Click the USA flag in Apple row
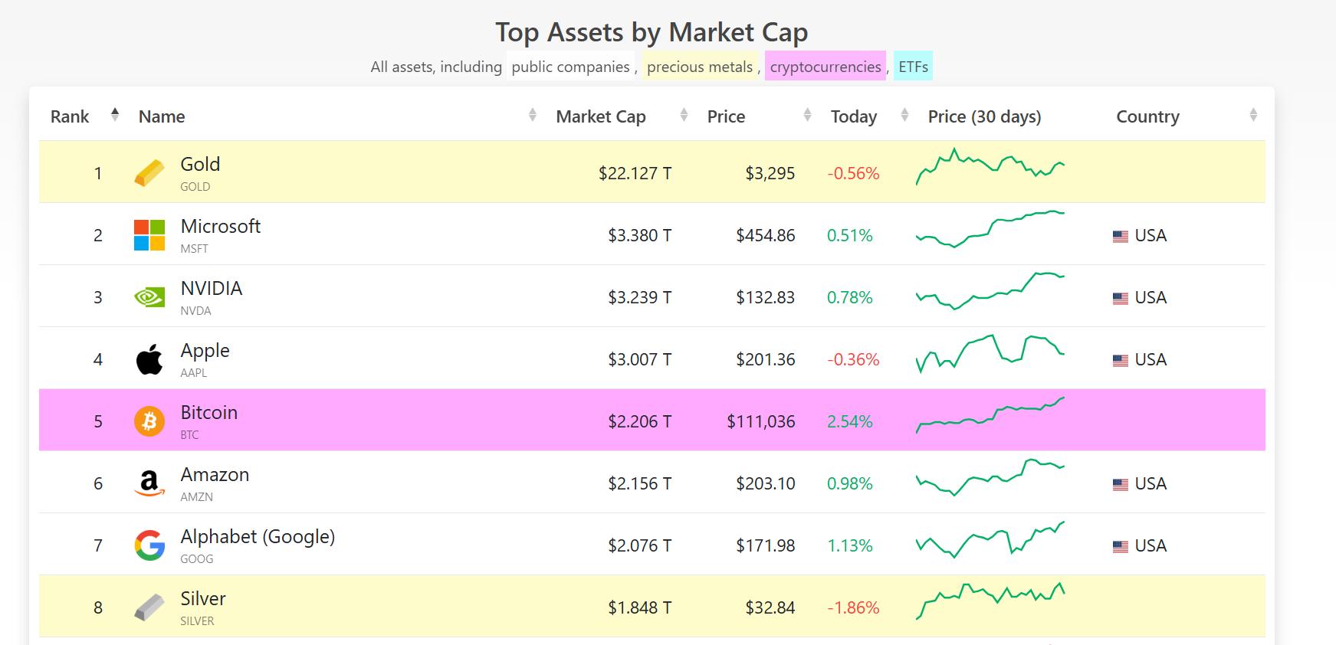The height and width of the screenshot is (645, 1336). tap(1121, 361)
